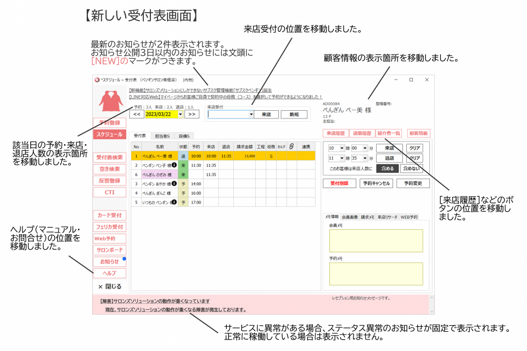This screenshot has width=527, height=351.
Task: Open Web予約 in the sidebar
Action: coord(110,239)
